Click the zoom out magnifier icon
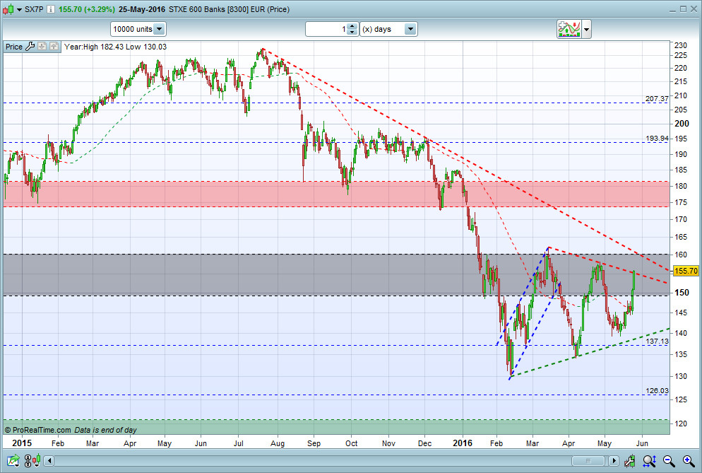 (x=669, y=460)
